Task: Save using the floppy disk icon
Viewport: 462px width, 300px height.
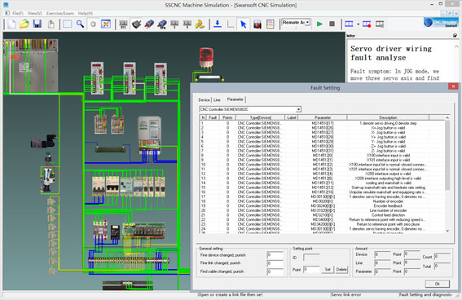Action: 37,24
